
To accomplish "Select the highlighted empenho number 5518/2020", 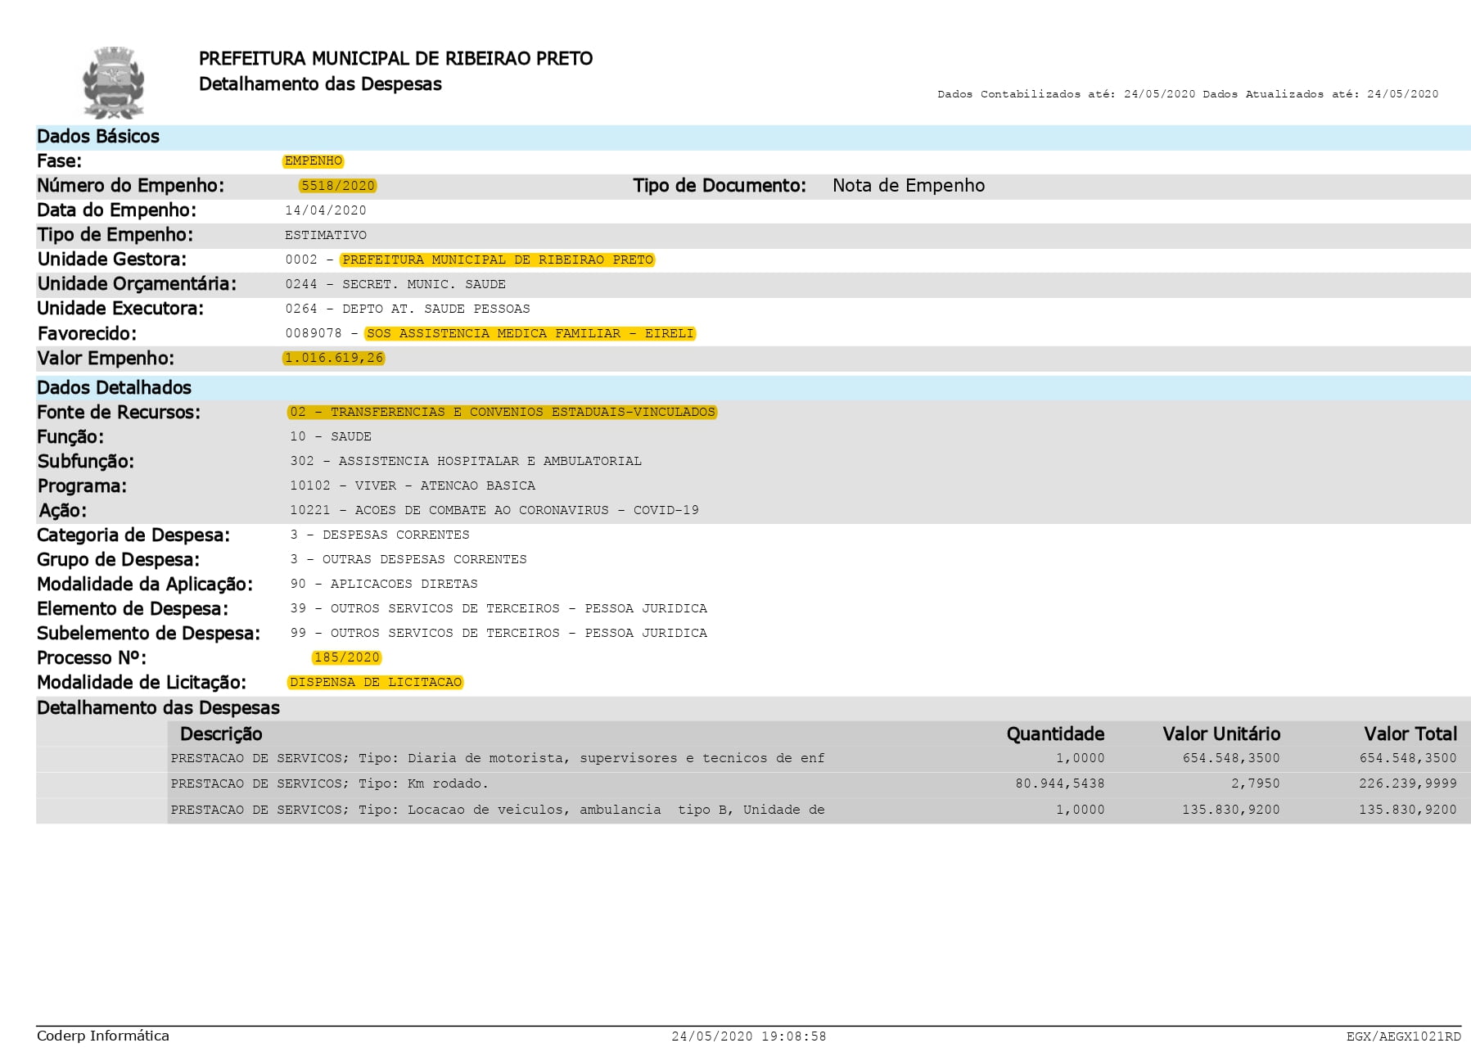I will tap(337, 186).
